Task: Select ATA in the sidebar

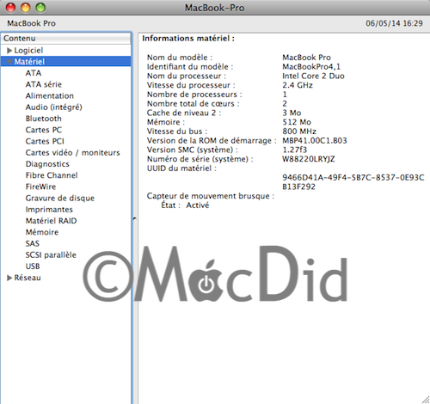Action: [x=34, y=73]
